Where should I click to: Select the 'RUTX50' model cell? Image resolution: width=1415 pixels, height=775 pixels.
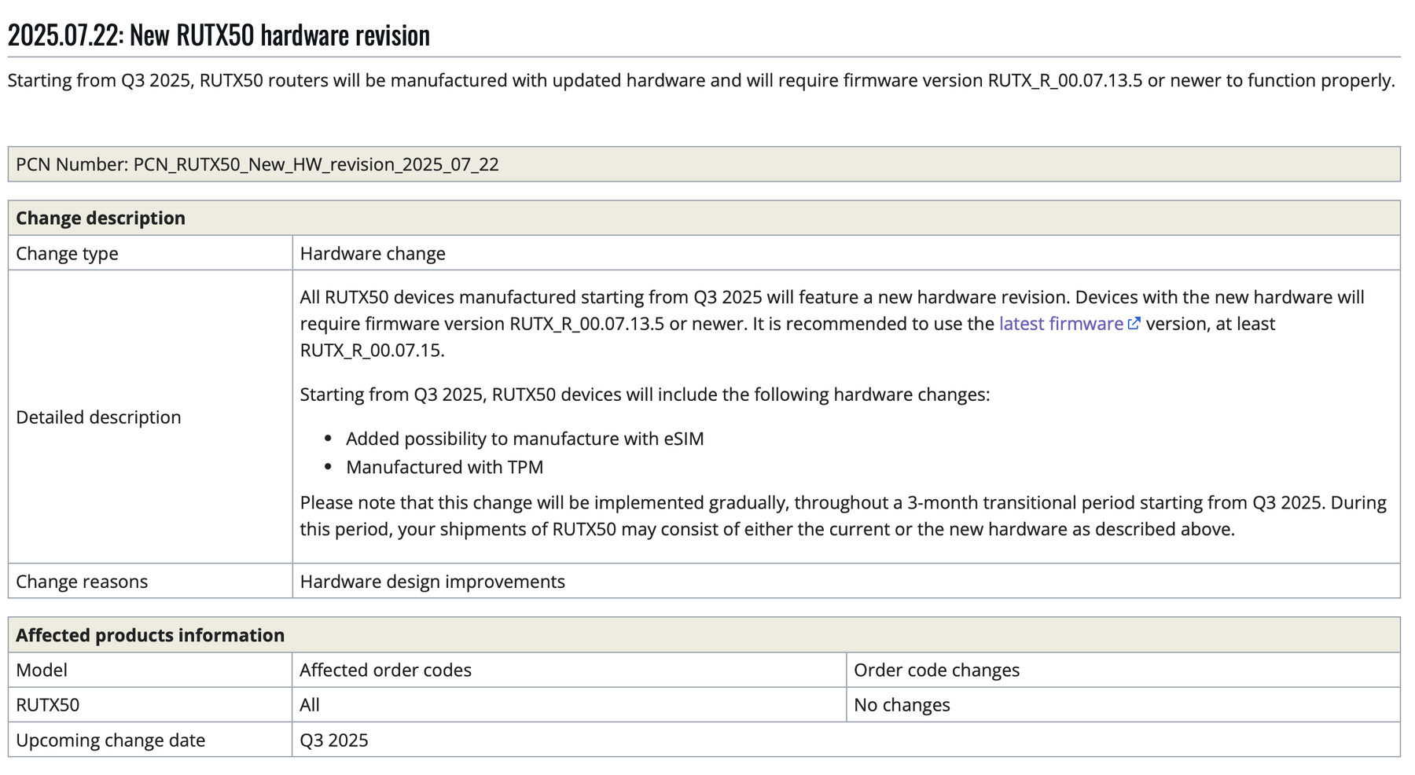[150, 704]
